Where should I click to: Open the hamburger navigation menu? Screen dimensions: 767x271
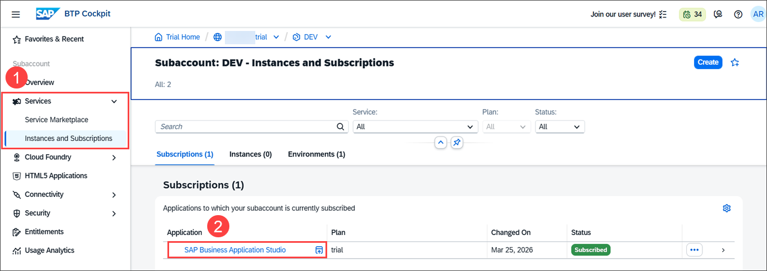[15, 14]
